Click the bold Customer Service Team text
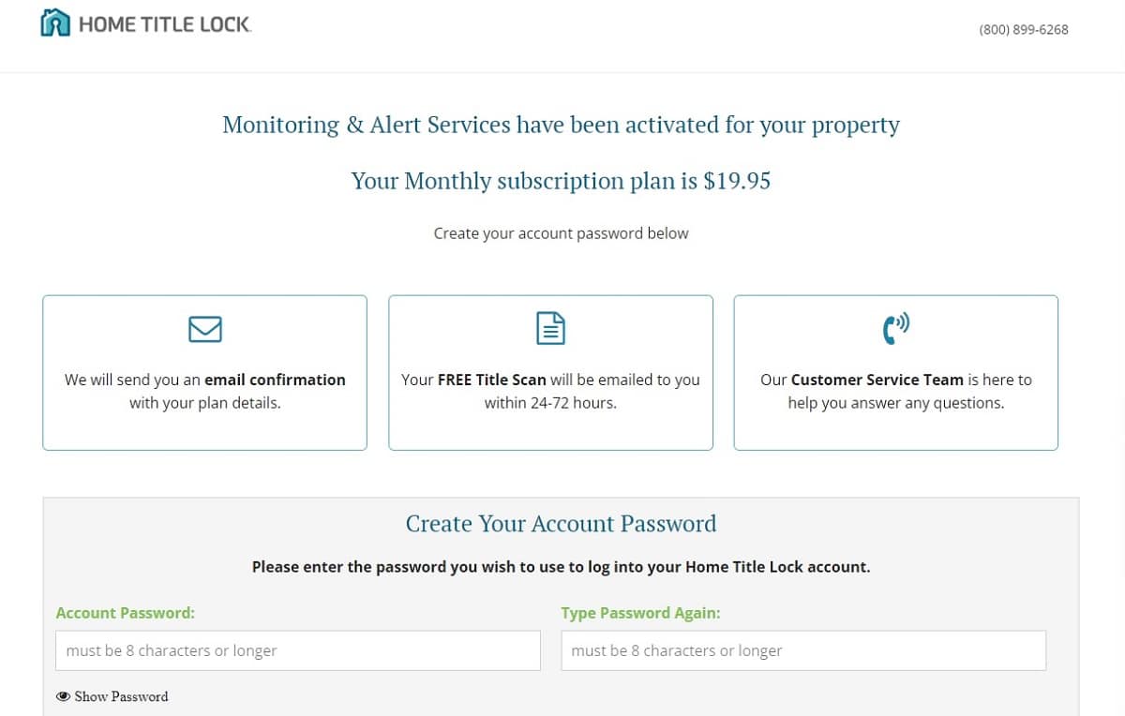 877,380
